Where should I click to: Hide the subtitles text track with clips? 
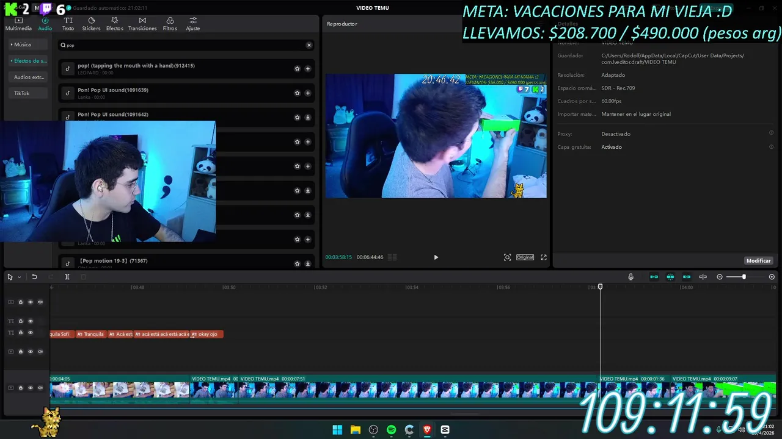click(x=30, y=333)
